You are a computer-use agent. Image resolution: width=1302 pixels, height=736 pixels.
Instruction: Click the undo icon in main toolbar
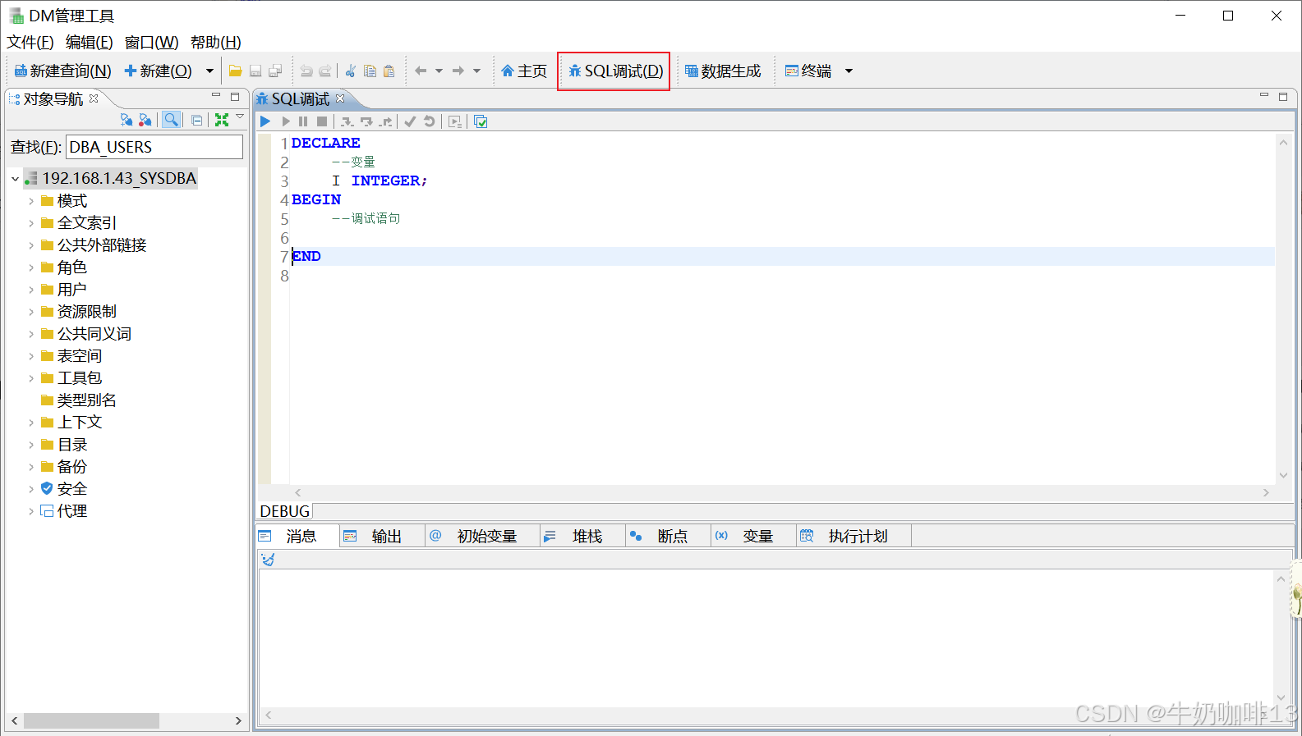[x=306, y=71]
